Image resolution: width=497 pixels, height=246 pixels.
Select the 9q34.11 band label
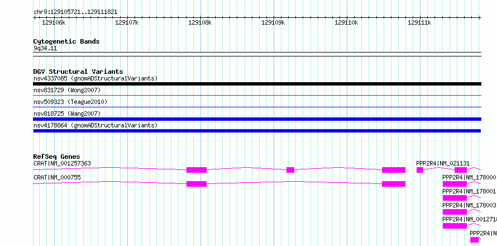(x=45, y=49)
